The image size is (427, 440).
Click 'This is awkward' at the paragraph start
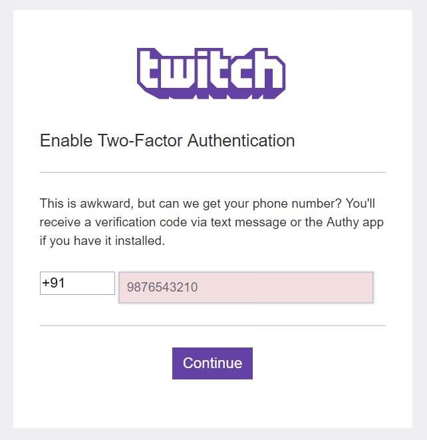coord(86,204)
